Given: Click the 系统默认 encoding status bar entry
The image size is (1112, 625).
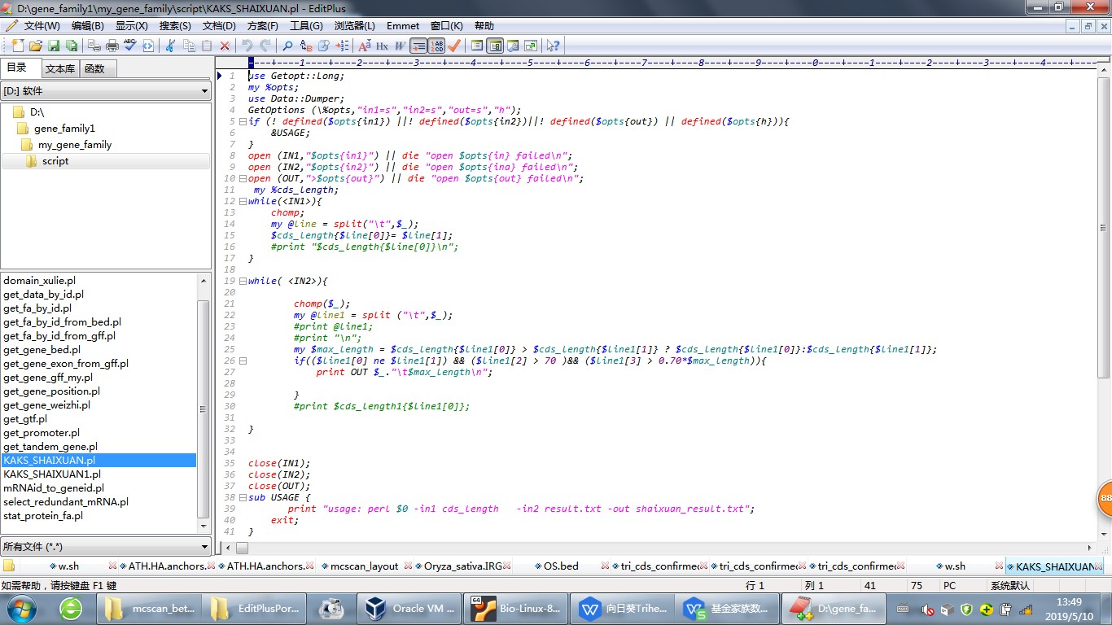Looking at the screenshot, I should [1010, 585].
